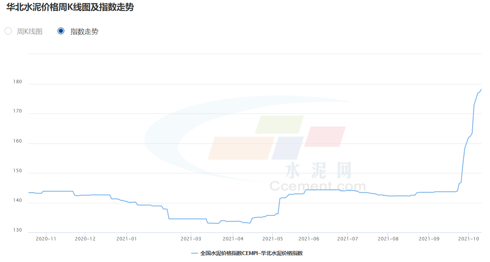Click y-axis value 140
Viewport: 490px width, 262px height.
coord(18,201)
